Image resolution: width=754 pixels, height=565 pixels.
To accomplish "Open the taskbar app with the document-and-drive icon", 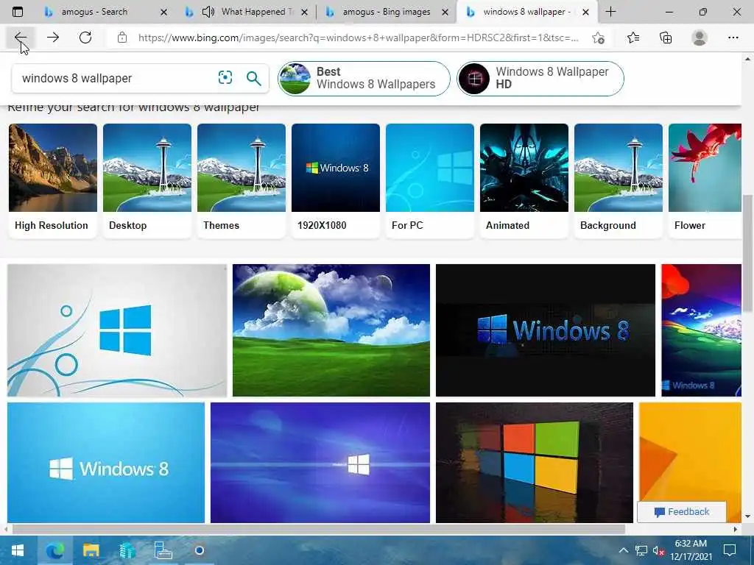I will (x=163, y=550).
